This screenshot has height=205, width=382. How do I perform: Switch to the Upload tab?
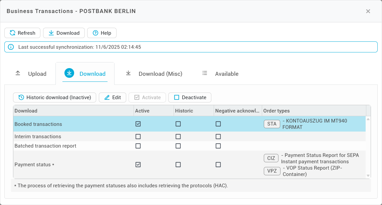(x=31, y=74)
